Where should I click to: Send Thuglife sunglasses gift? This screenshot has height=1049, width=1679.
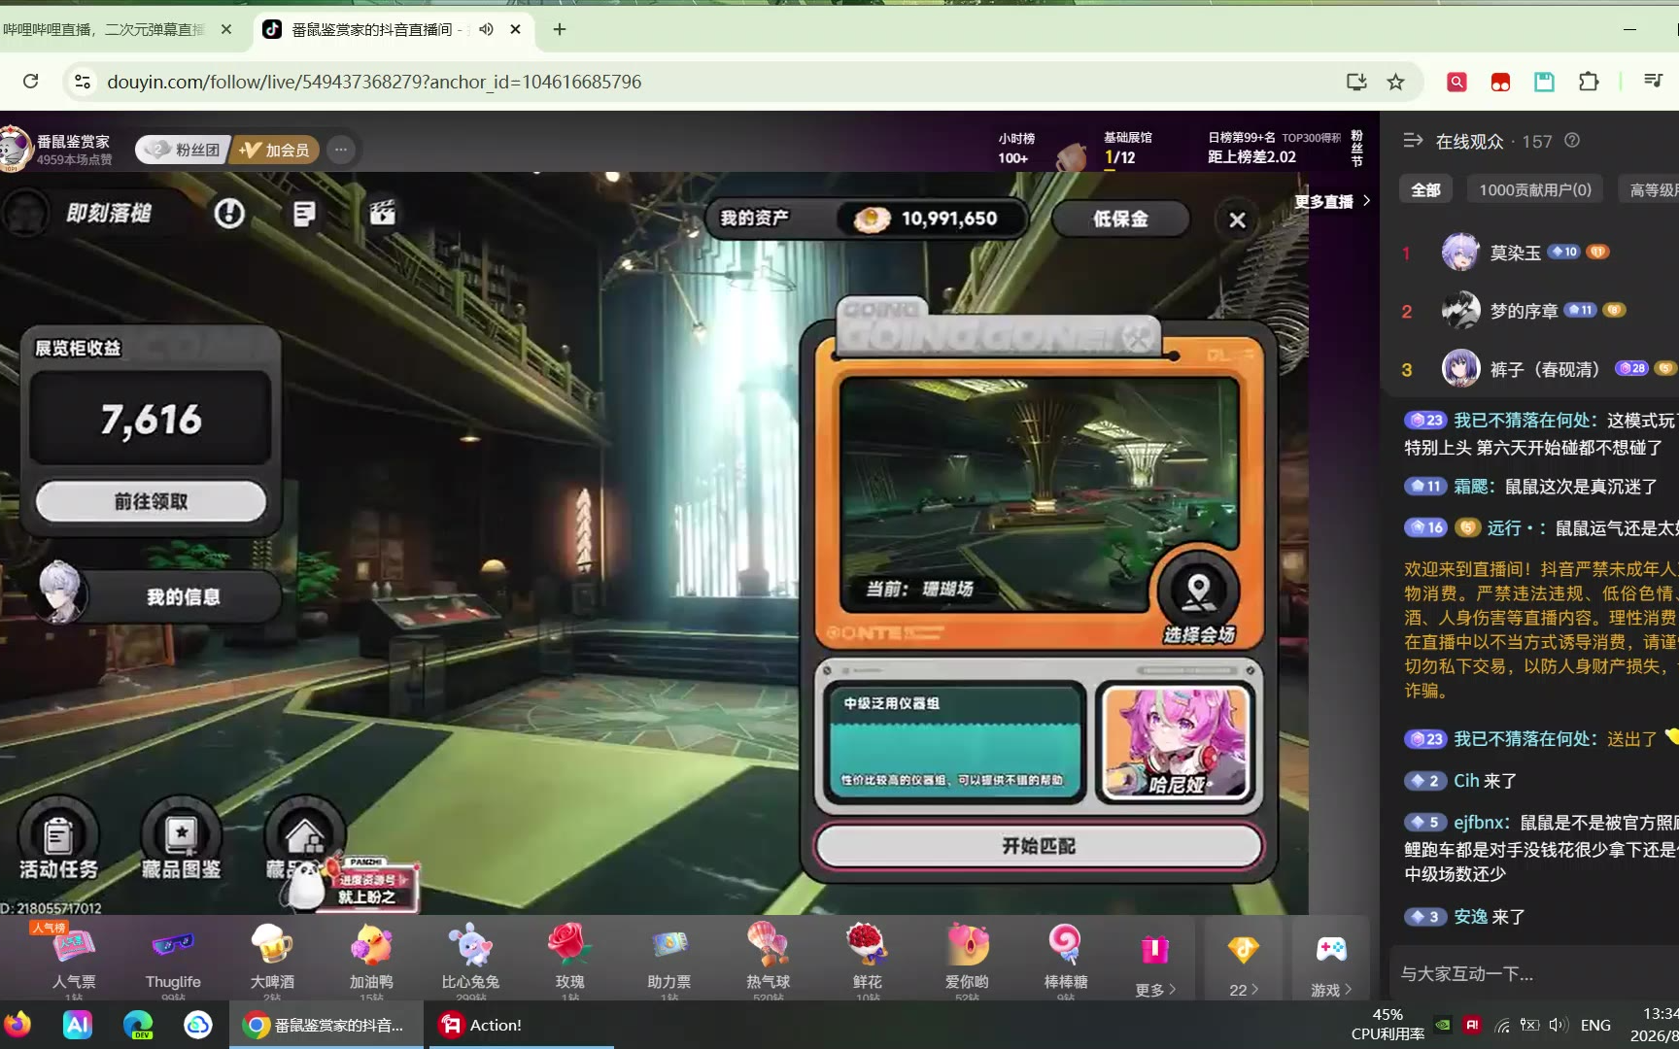click(x=173, y=958)
